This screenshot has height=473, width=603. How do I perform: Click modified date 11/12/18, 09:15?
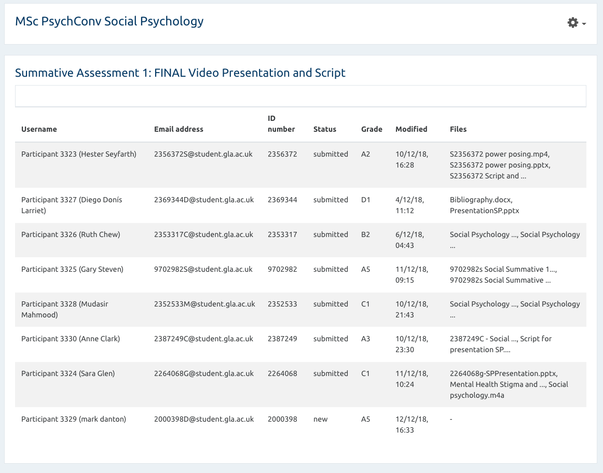[412, 275]
